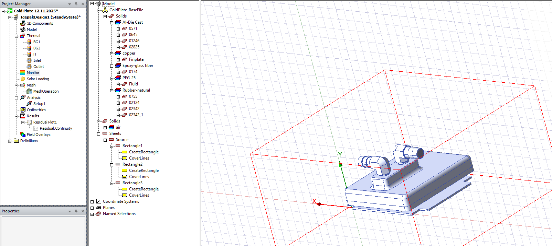Click the Named Selections icon

pyautogui.click(x=98, y=214)
